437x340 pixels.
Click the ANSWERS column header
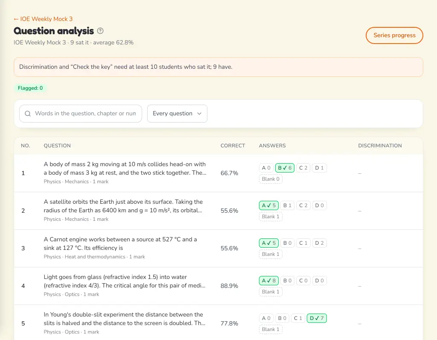point(272,146)
